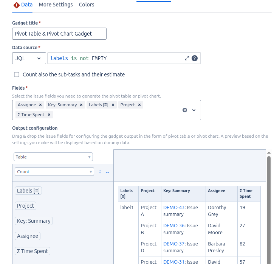The image size is (274, 264).
Task: Open the JQL help question-mark icon
Action: point(195,58)
